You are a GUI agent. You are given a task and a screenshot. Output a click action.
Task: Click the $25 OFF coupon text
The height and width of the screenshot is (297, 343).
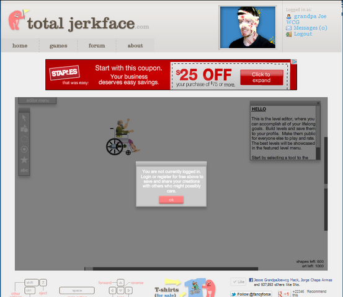point(203,75)
